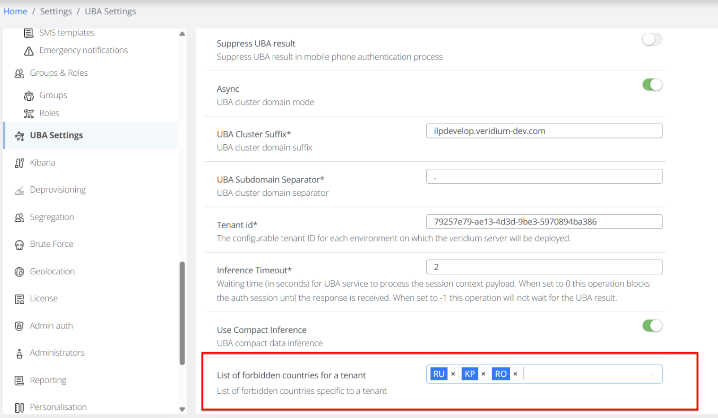Remove the RU country tag
Image resolution: width=718 pixels, height=418 pixels.
point(453,374)
